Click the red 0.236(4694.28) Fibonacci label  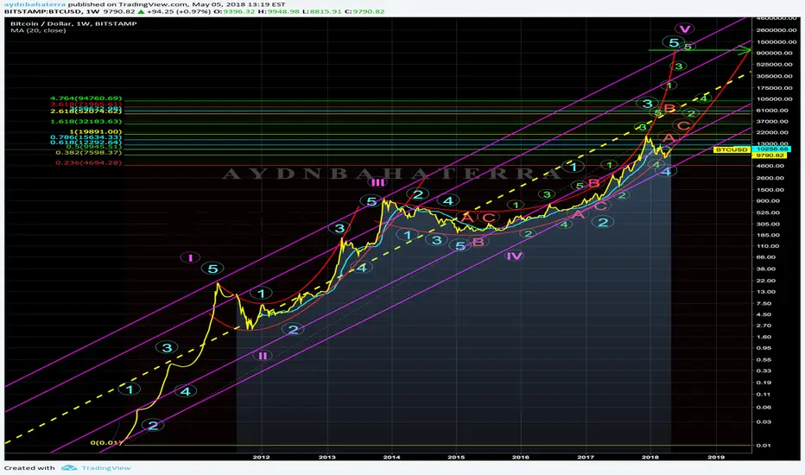point(88,162)
